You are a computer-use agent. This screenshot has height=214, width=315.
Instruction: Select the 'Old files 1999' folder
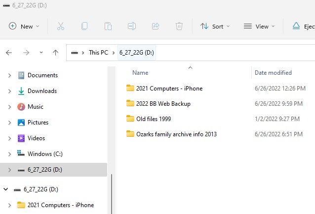(x=154, y=119)
